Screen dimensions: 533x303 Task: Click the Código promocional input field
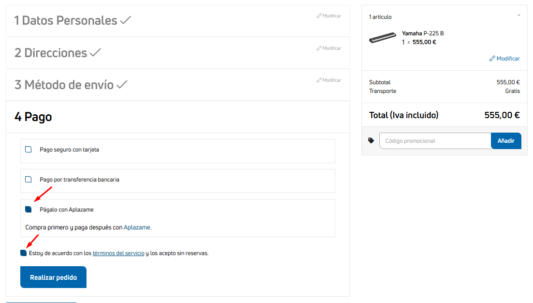coord(435,141)
